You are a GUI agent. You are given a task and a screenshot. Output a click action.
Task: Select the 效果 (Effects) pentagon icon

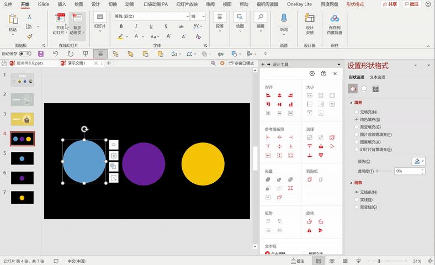coord(364,88)
